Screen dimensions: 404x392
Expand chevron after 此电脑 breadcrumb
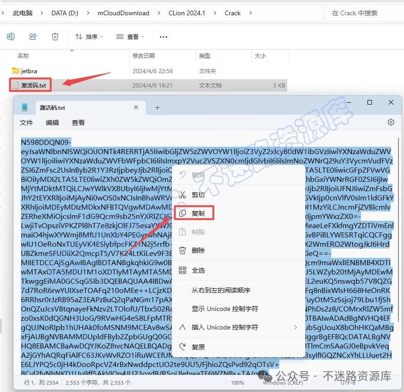click(42, 13)
